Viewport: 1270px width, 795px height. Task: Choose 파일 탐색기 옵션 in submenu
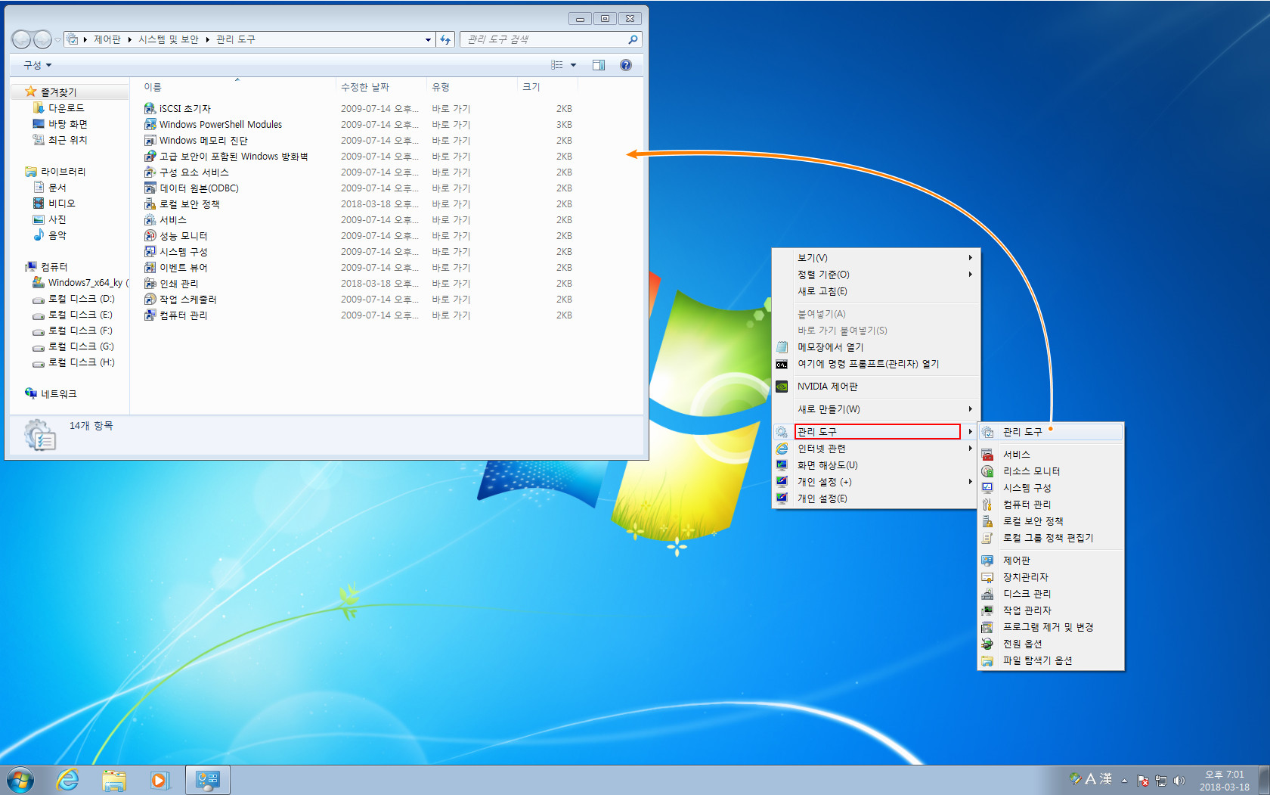(1051, 660)
